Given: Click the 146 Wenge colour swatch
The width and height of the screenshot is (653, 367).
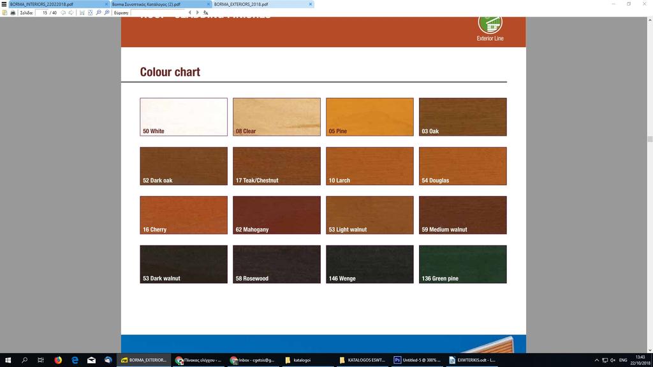Looking at the screenshot, I should pos(370,264).
